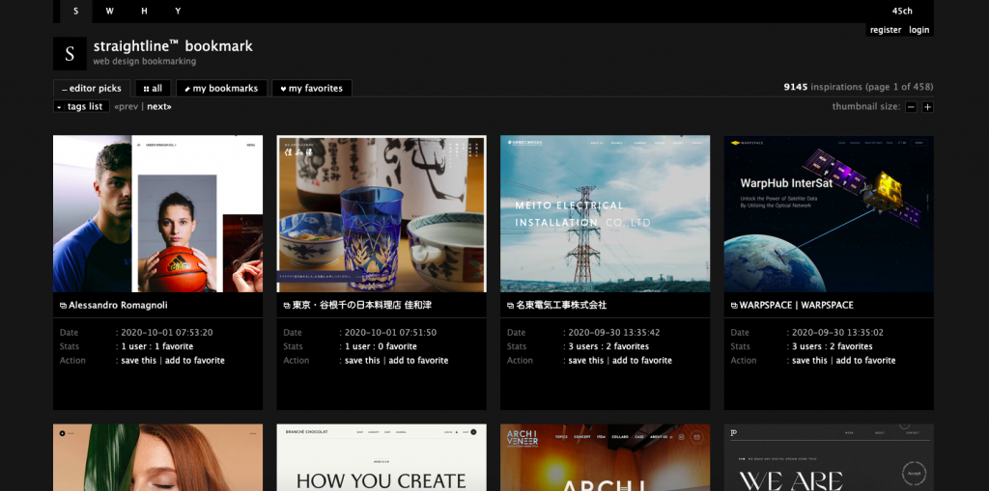Click save this under 佳和津 card

pyautogui.click(x=362, y=361)
